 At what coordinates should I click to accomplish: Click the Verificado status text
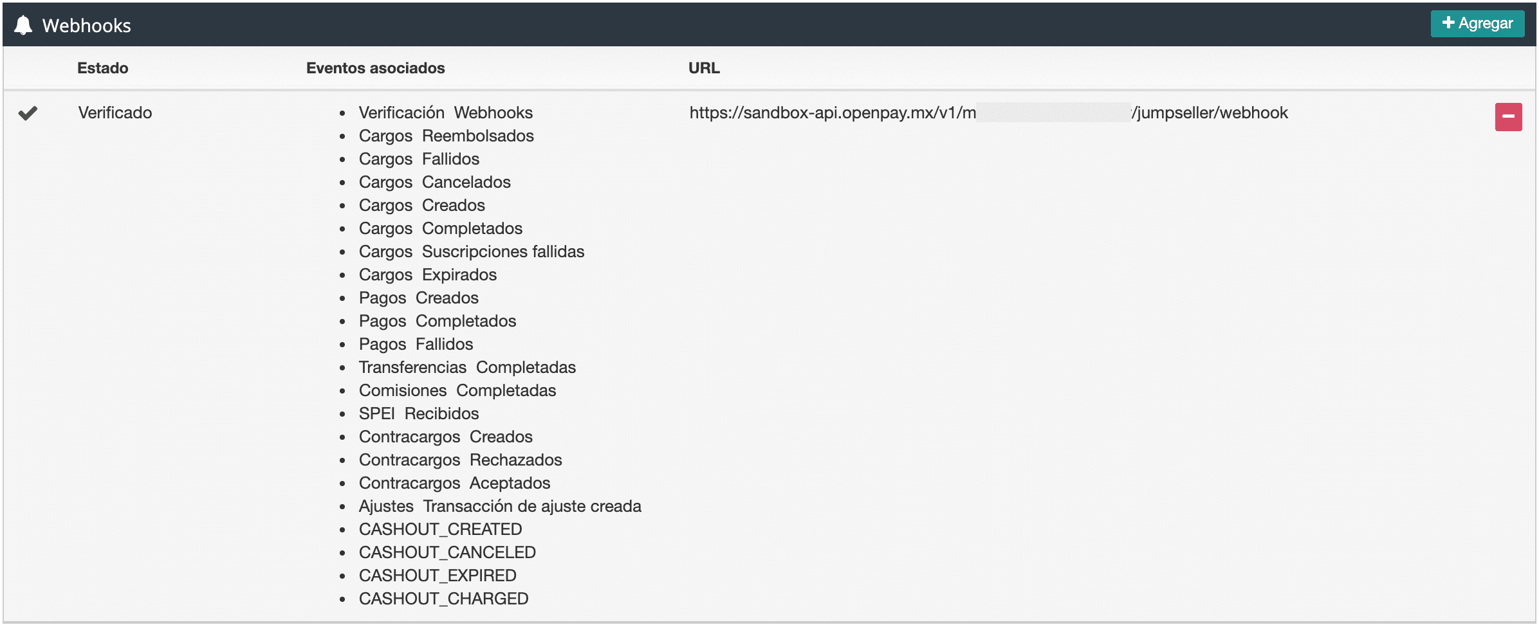point(115,113)
